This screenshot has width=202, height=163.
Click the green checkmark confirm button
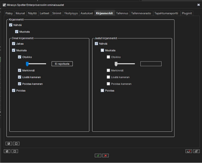click(x=98, y=155)
